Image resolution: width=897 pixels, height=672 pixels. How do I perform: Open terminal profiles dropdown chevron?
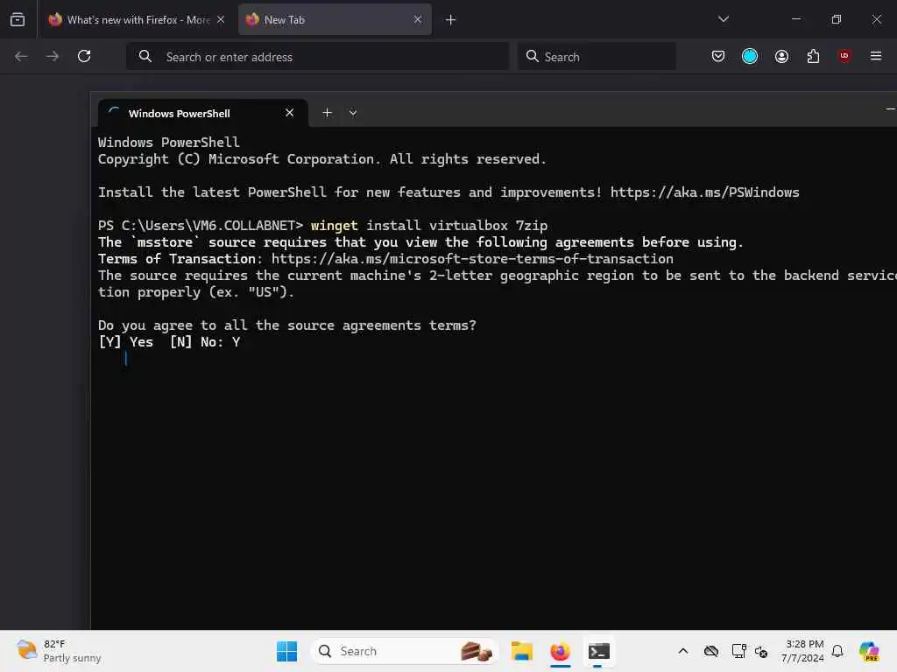click(x=353, y=113)
